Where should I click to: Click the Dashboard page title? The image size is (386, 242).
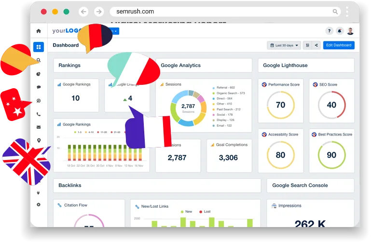pyautogui.click(x=66, y=45)
